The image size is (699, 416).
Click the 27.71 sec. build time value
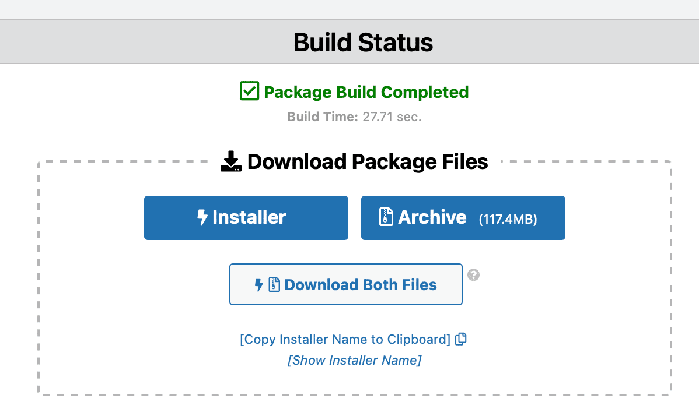pos(392,117)
